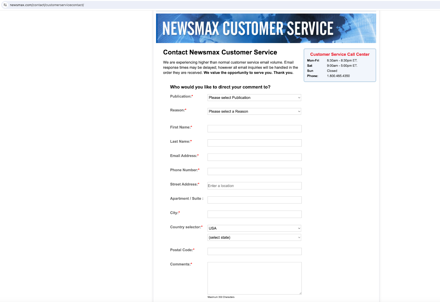Focus the City field

[255, 214]
